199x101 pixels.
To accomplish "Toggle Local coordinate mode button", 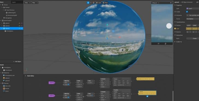I will pos(98,3).
